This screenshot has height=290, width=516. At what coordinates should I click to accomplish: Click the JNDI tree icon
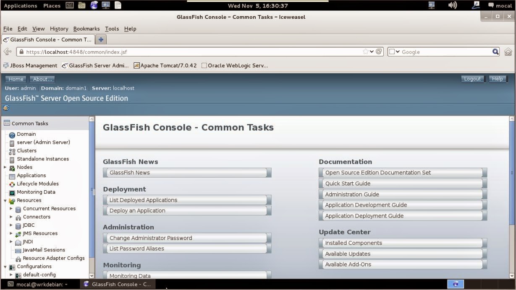[x=18, y=242]
